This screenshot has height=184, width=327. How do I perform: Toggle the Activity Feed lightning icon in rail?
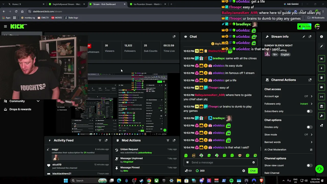pyautogui.click(x=322, y=68)
